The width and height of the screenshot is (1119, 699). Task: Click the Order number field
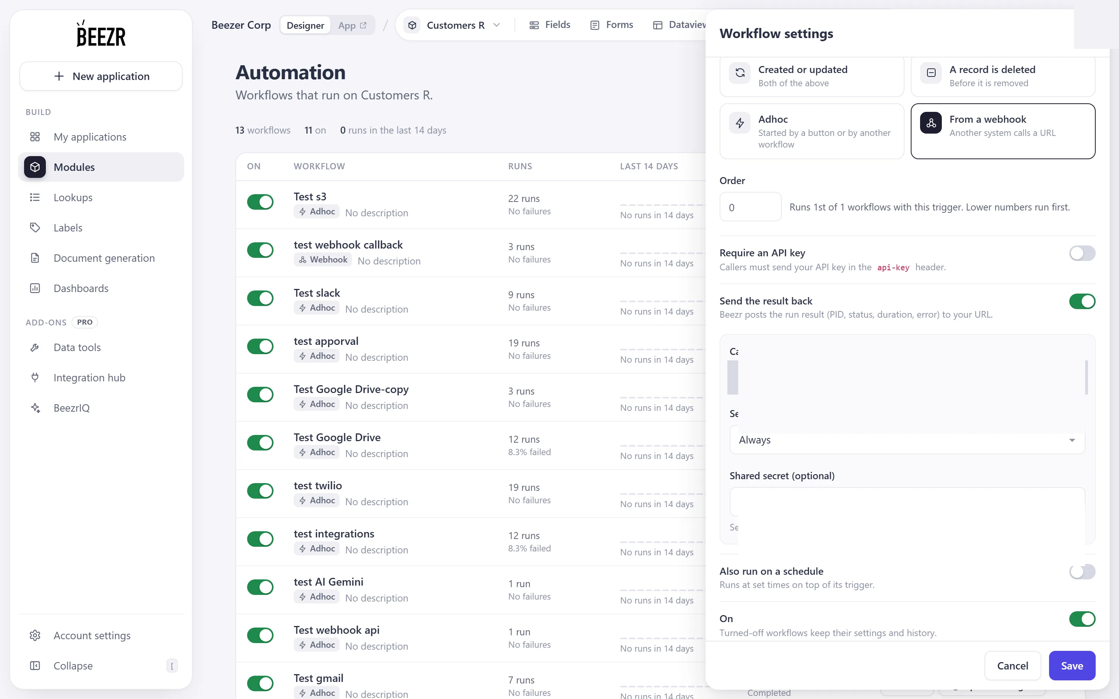click(x=751, y=207)
